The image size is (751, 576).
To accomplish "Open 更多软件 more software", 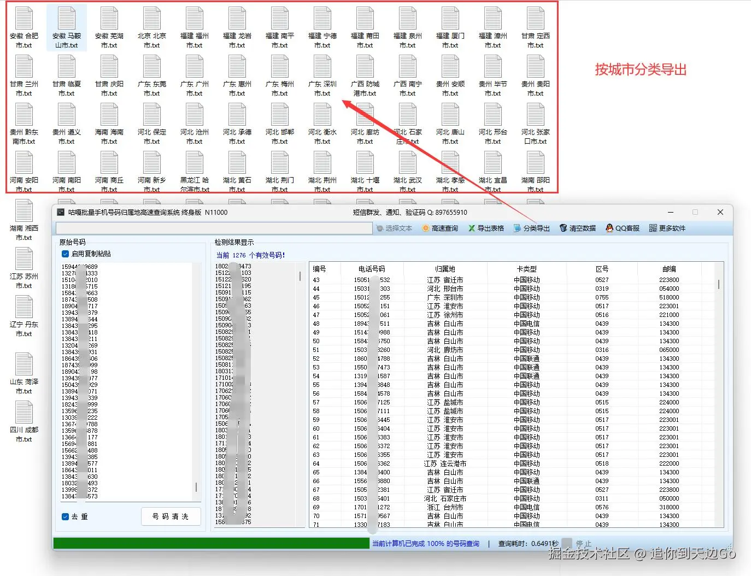I will [x=667, y=228].
